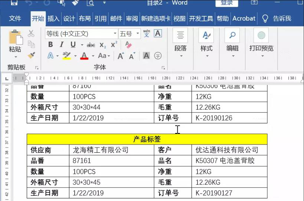Viewport: 304px width, 201px height.
Task: Open the 文件 File tab
Action: click(x=15, y=19)
